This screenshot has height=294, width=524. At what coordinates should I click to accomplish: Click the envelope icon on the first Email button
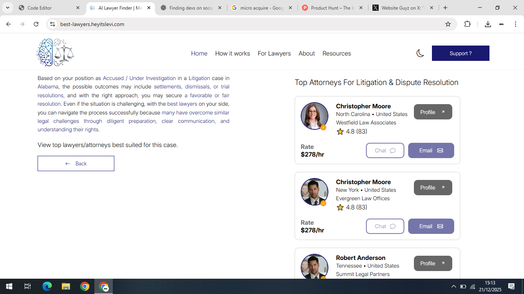point(440,150)
